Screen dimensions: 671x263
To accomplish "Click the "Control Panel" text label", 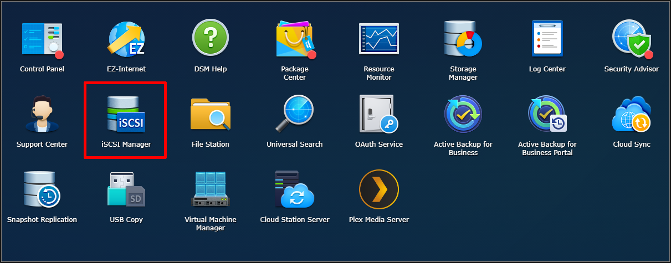I will tap(42, 69).
